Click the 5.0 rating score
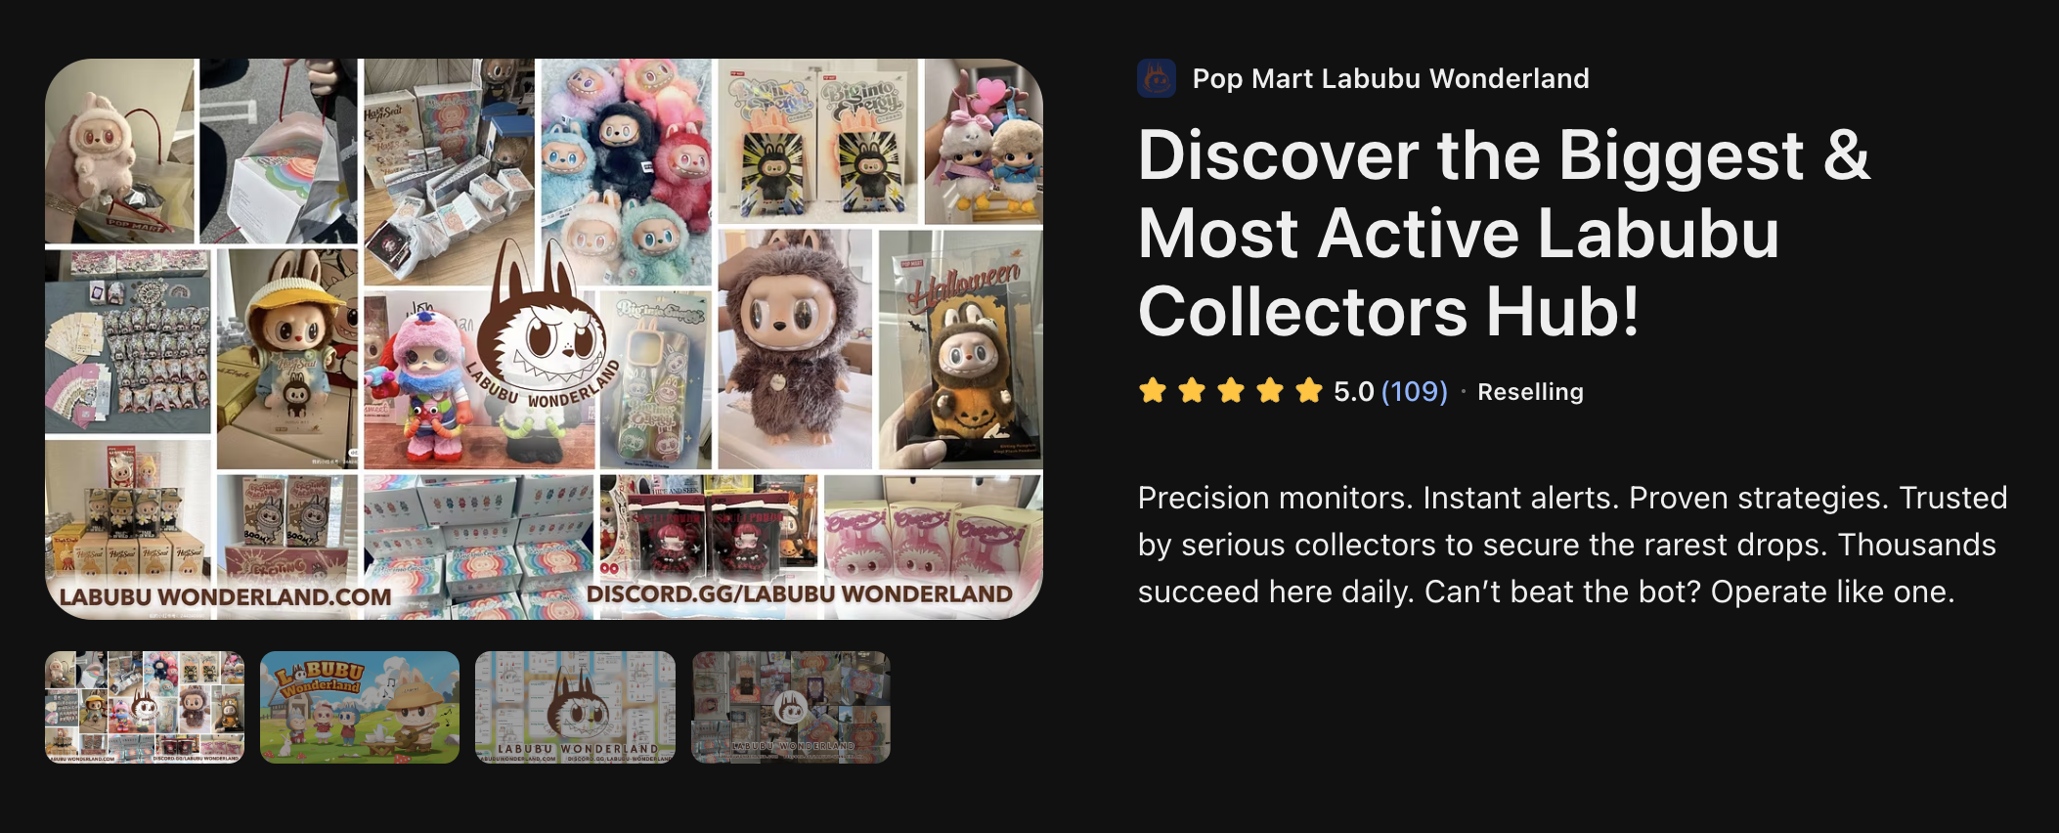 [1354, 391]
